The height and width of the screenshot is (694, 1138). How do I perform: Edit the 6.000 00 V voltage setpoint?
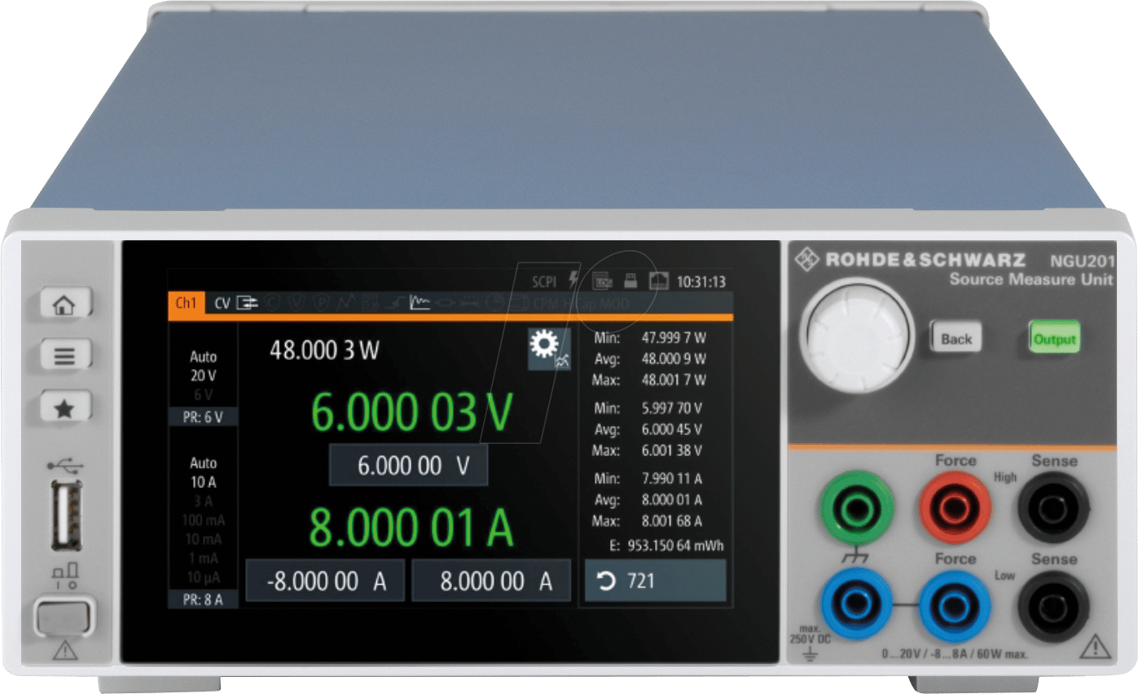click(x=408, y=466)
